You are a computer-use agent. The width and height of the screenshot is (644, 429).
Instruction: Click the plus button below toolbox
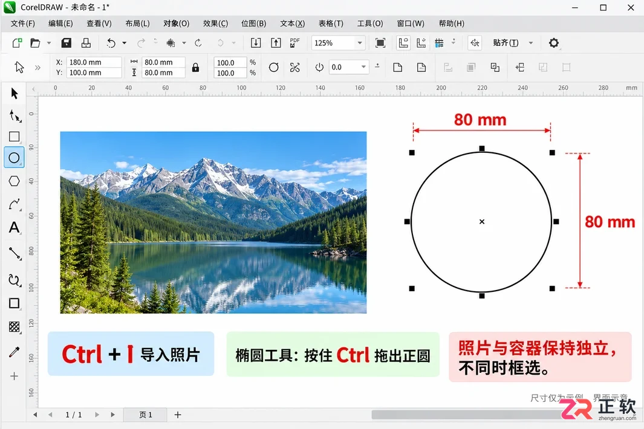point(15,376)
